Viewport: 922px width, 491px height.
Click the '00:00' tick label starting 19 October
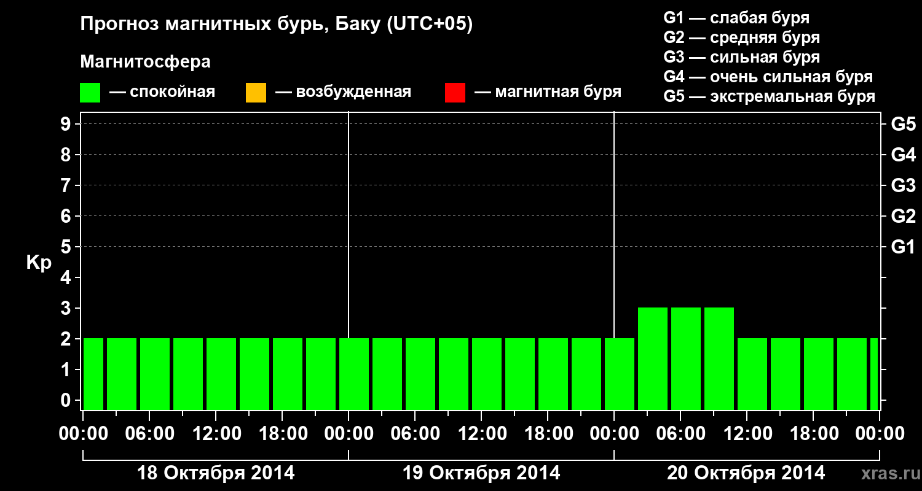[349, 434]
